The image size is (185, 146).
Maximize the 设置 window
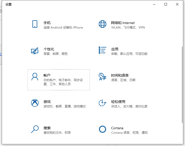click(x=166, y=4)
